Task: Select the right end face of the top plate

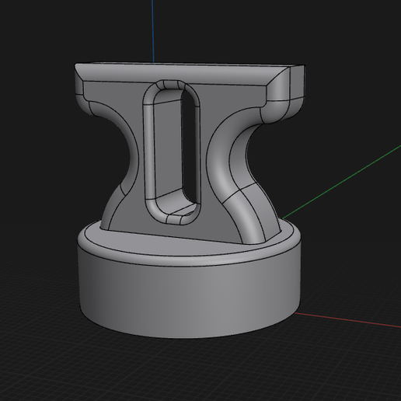Action: [x=298, y=83]
